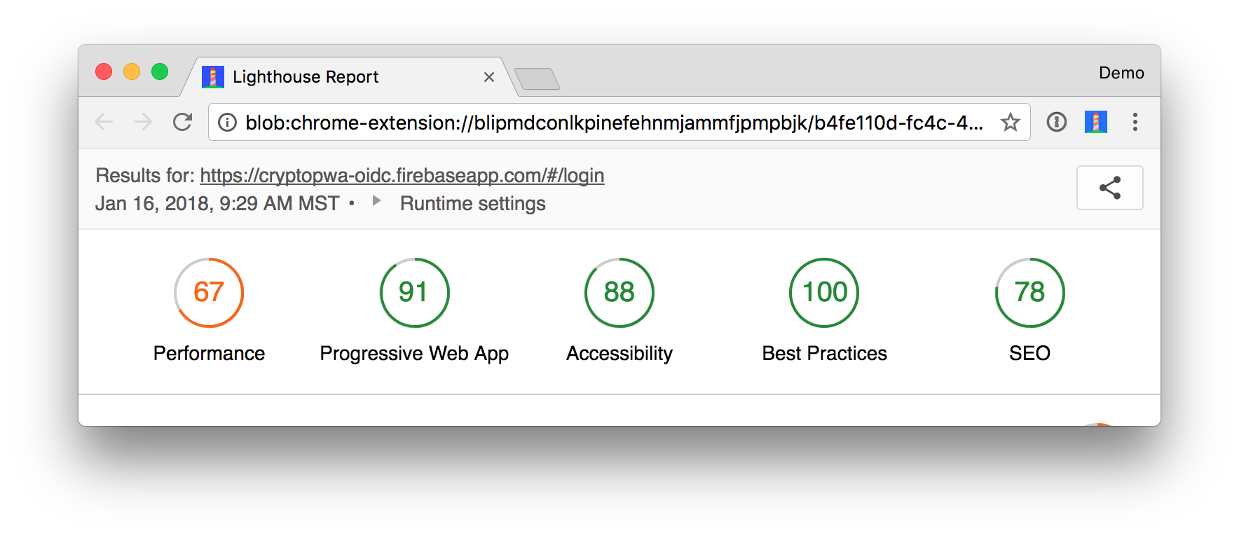Click the Lighthouse extension icon in toolbar
Viewport: 1239px width, 538px height.
(1095, 123)
